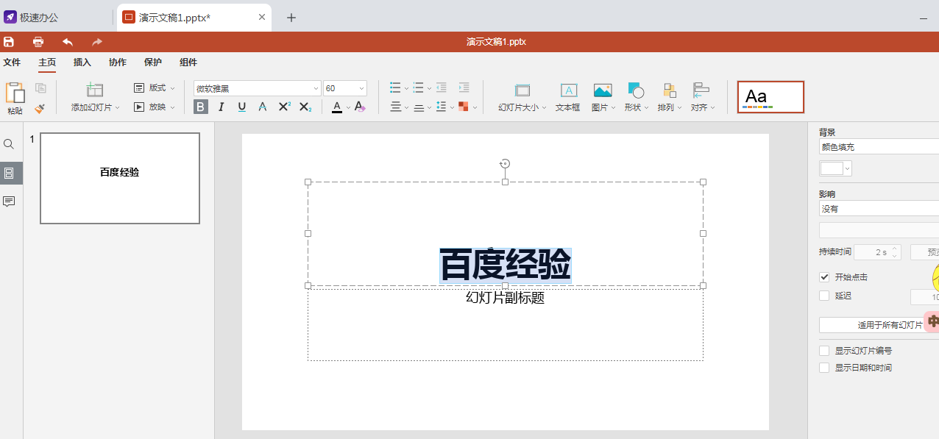Open the 协作 tab
Viewport: 939px width, 439px height.
click(118, 63)
